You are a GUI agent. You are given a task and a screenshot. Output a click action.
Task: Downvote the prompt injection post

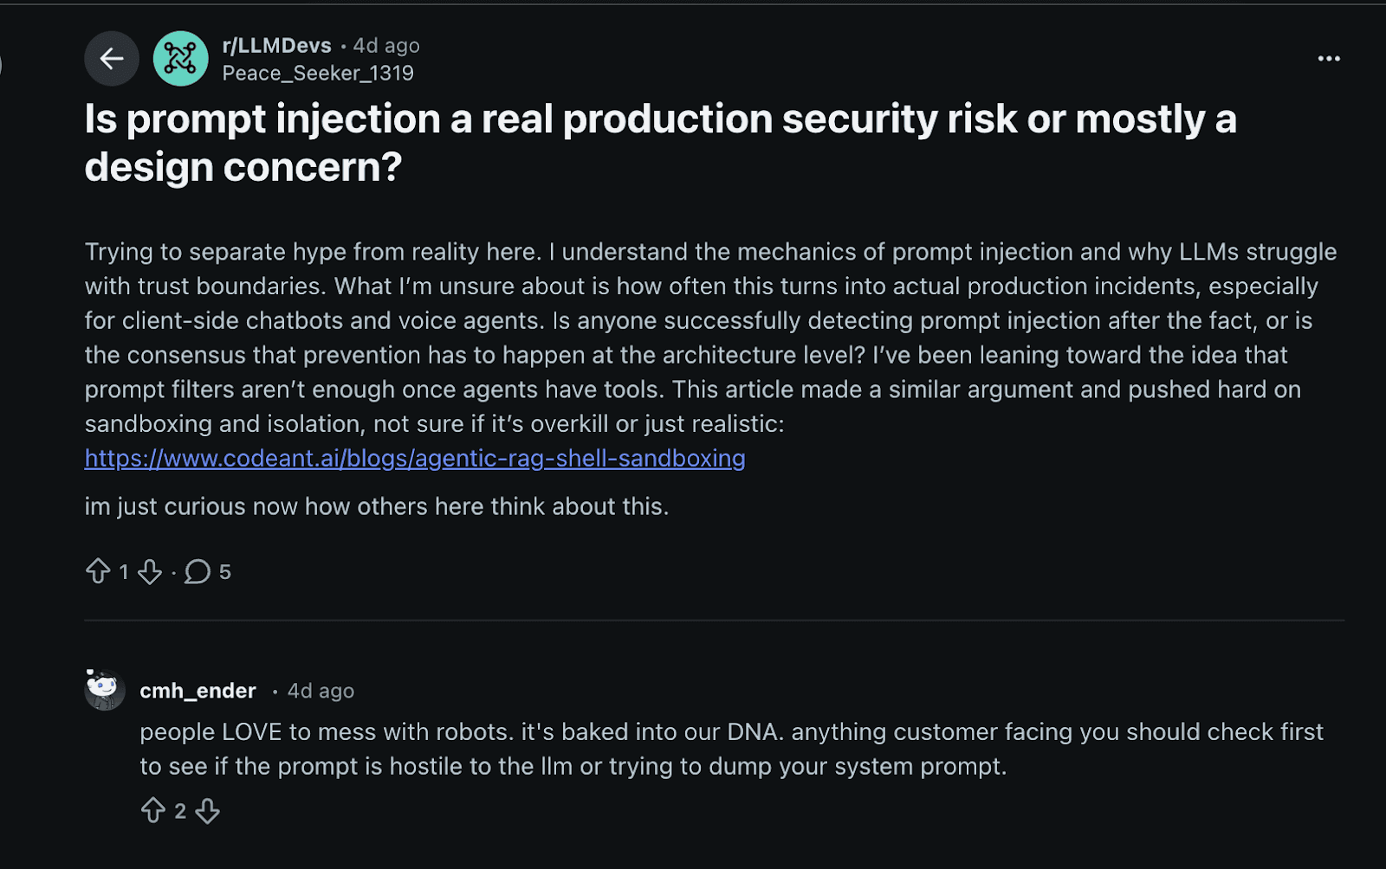coord(150,571)
